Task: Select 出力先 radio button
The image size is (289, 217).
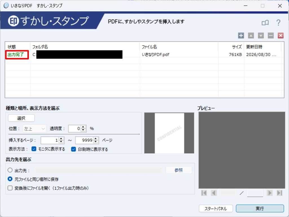Action: tap(10, 170)
